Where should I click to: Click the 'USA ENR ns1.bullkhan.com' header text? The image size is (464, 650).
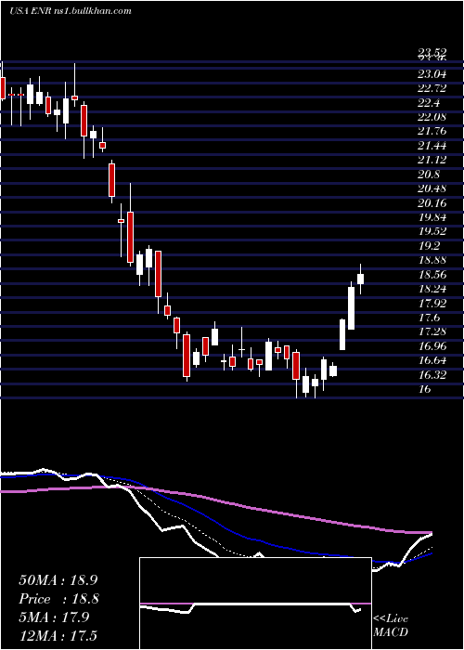70,11
